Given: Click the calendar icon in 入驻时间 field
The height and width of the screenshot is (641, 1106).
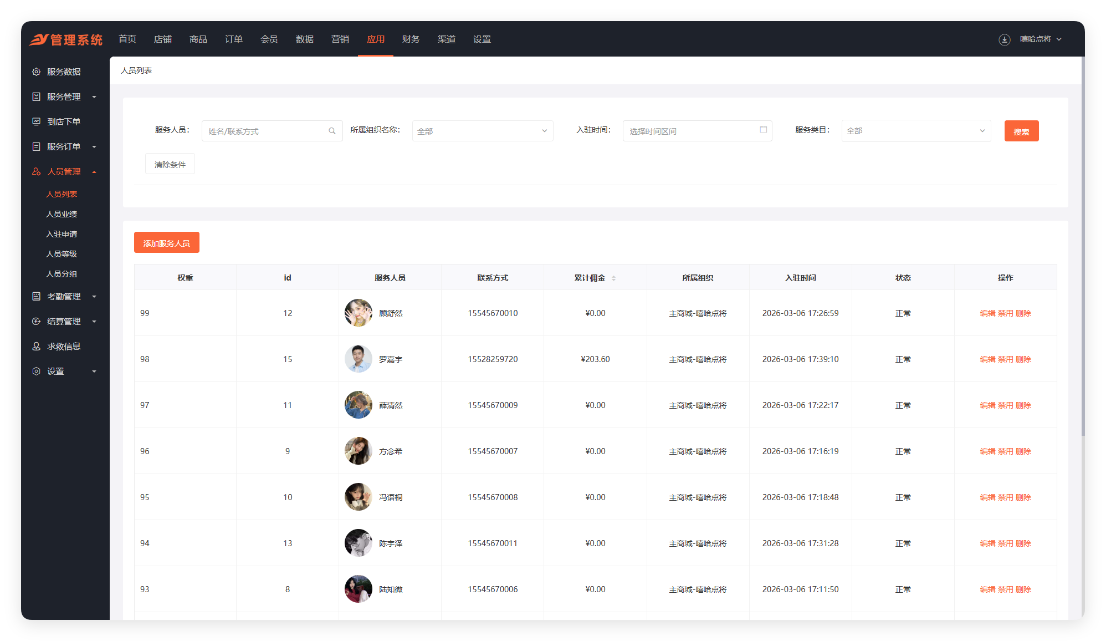Looking at the screenshot, I should point(763,130).
